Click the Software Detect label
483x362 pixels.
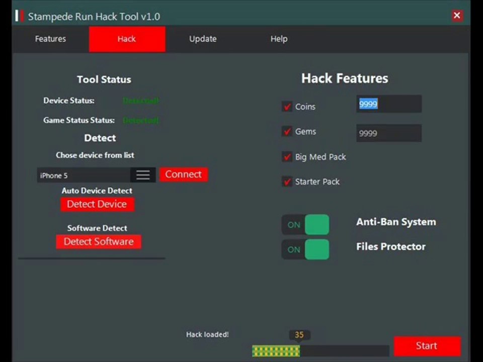[x=97, y=228]
